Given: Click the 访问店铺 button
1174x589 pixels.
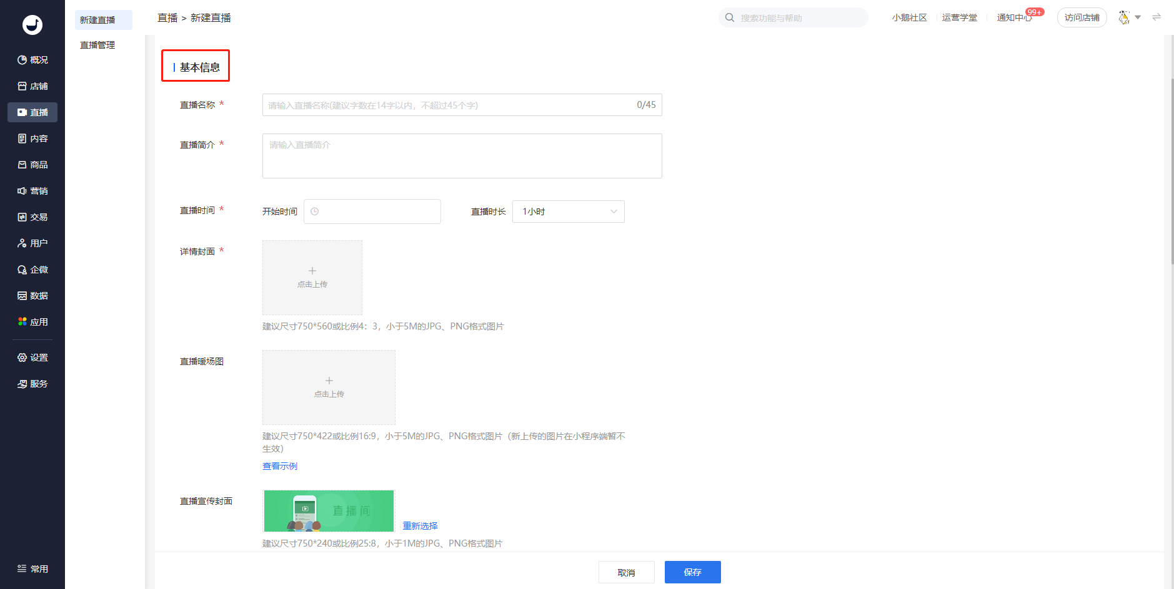Looking at the screenshot, I should [x=1082, y=17].
